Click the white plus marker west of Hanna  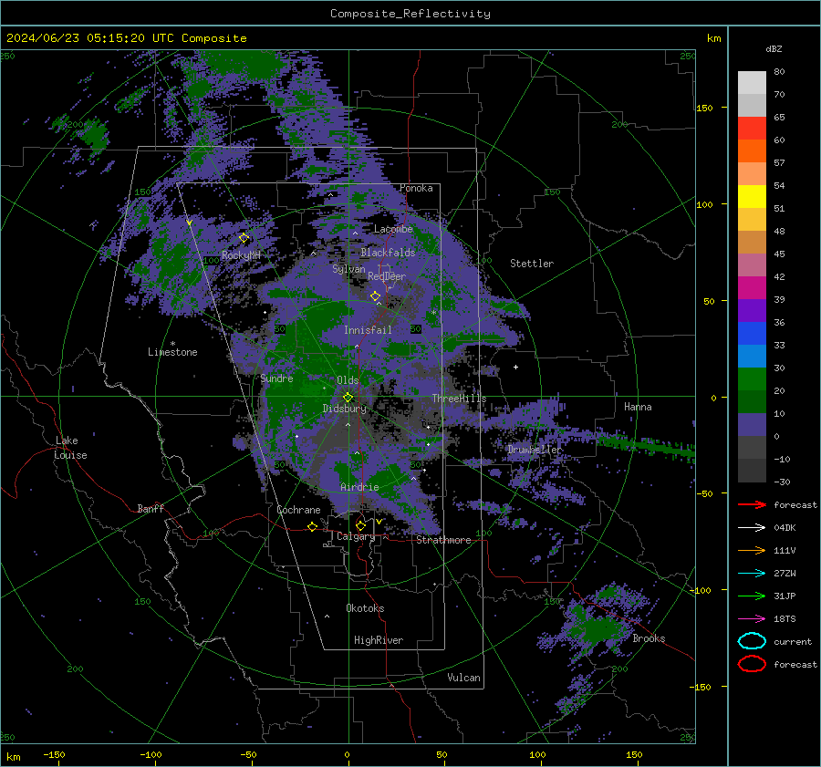tap(515, 367)
